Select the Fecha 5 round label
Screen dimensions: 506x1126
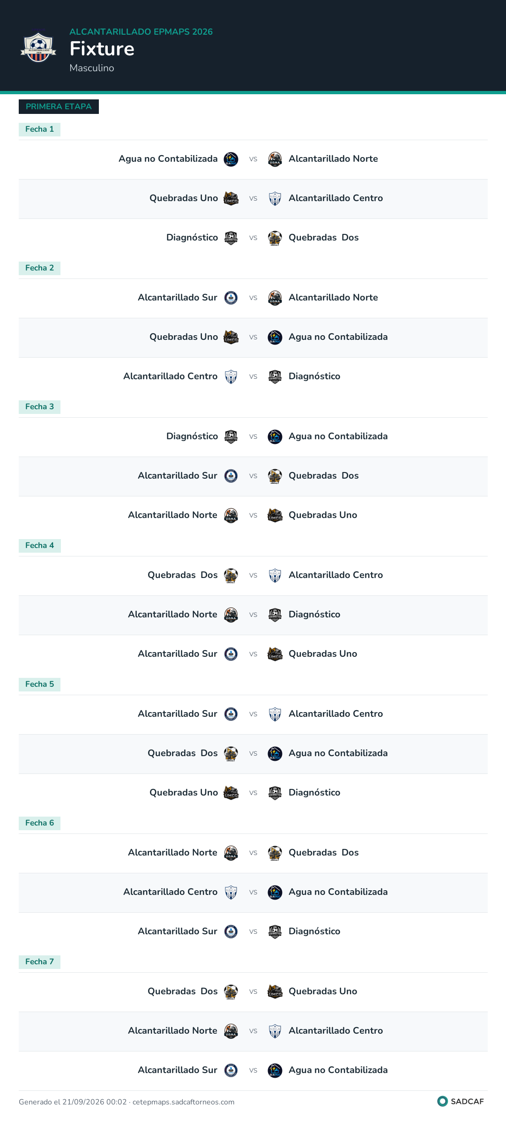click(x=39, y=684)
